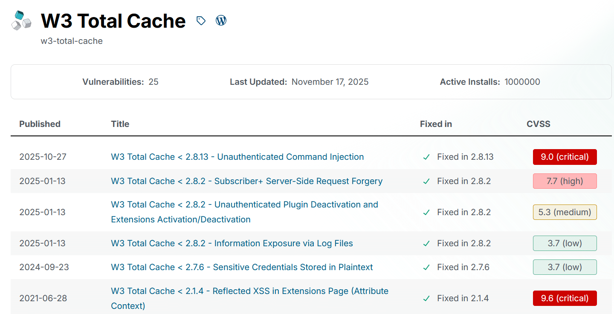Viewport: 614px width, 314px height.
Task: Click checkmark icon beside Fixed in 2.1.4
Action: 426,299
